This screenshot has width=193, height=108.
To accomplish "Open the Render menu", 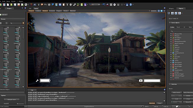I will [13, 1].
